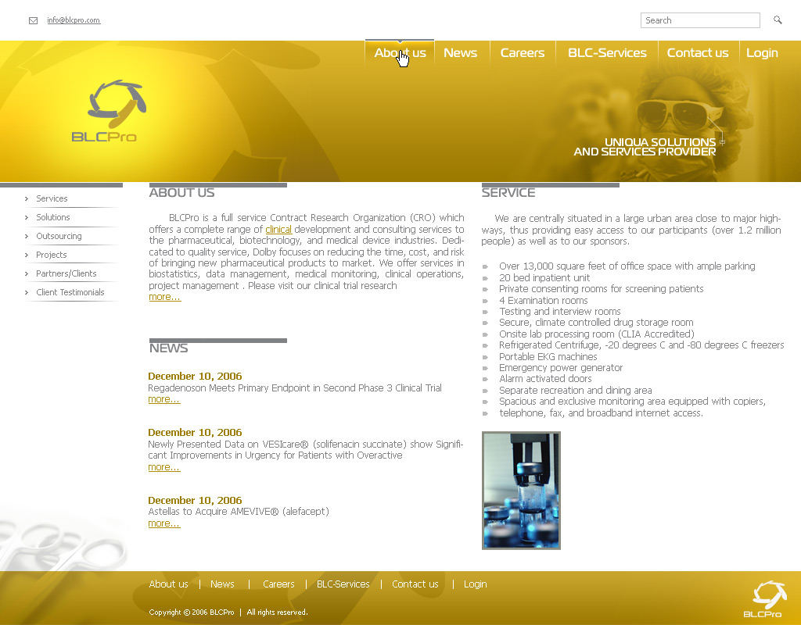Click the chevron beside Partners/Clients

(27, 273)
